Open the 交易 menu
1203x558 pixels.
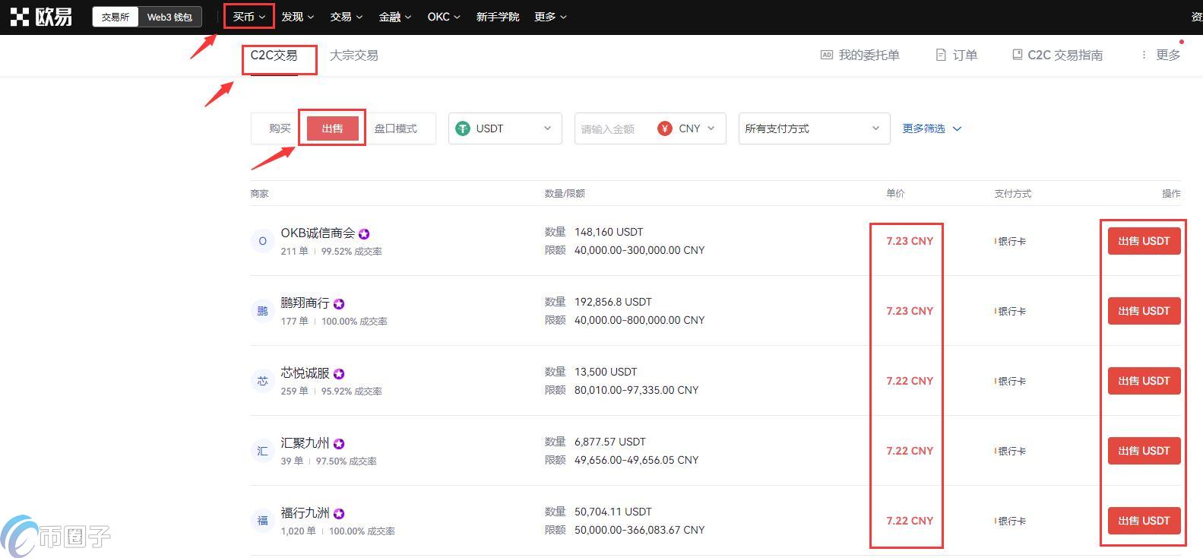[x=346, y=17]
